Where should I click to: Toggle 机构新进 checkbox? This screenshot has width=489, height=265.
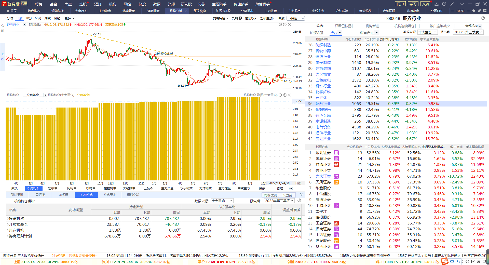coord(382,26)
